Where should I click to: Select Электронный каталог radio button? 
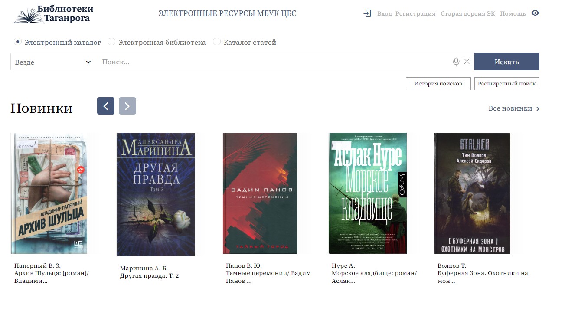click(18, 42)
